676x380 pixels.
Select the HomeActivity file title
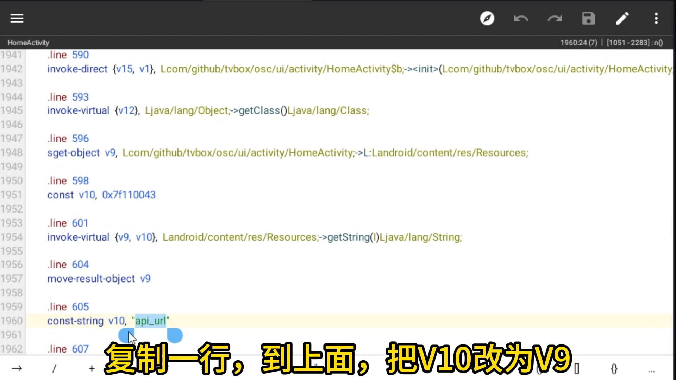point(28,43)
